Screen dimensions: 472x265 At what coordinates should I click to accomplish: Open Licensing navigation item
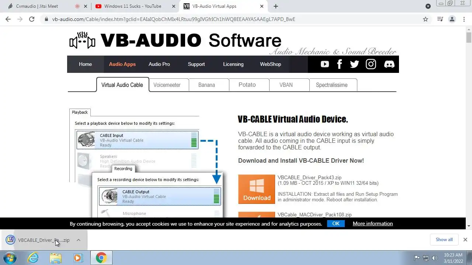[x=233, y=64]
